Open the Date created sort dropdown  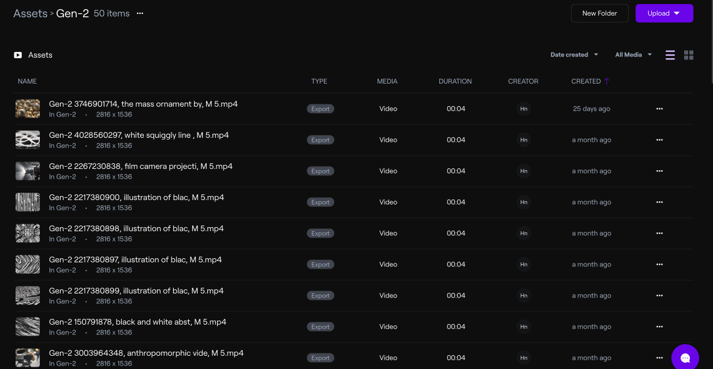pos(574,55)
